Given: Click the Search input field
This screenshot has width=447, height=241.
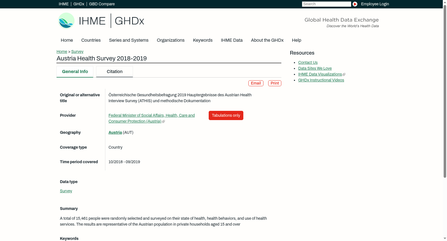Looking at the screenshot, I should coord(326,4).
